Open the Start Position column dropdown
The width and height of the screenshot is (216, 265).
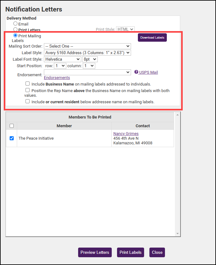click(x=89, y=66)
